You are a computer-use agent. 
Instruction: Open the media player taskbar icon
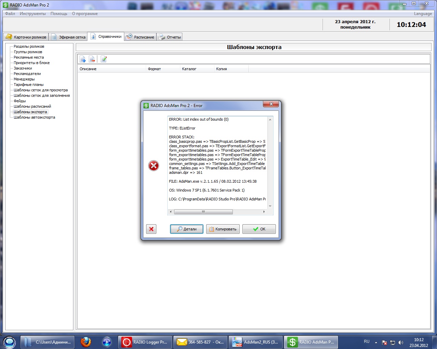[x=107, y=342]
